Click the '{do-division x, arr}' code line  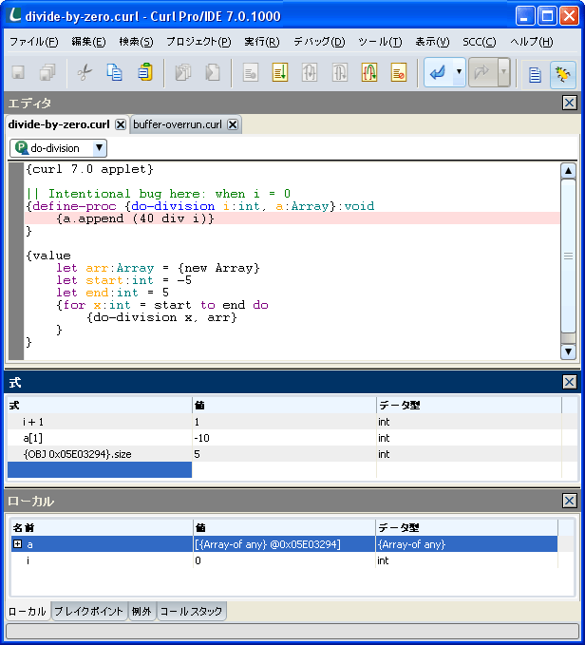(x=162, y=317)
